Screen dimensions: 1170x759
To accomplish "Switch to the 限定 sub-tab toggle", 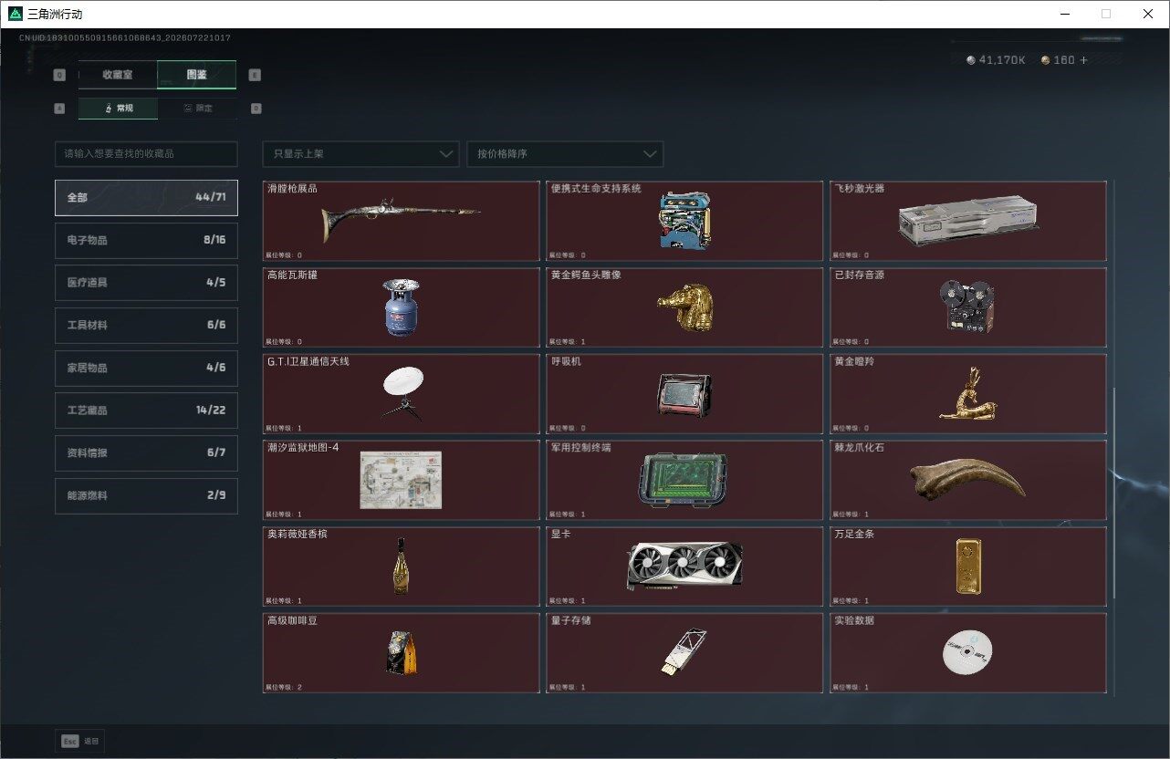I will tap(197, 109).
